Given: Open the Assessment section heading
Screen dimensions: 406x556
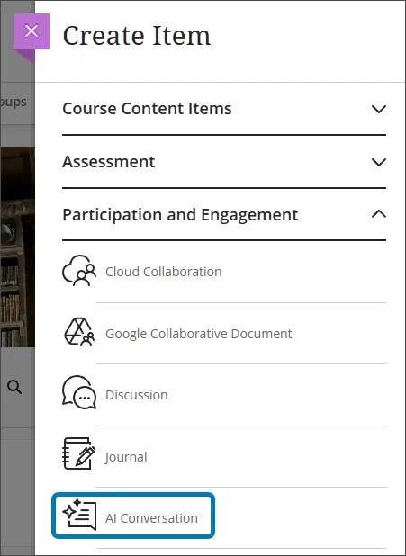Looking at the screenshot, I should pos(109,162).
